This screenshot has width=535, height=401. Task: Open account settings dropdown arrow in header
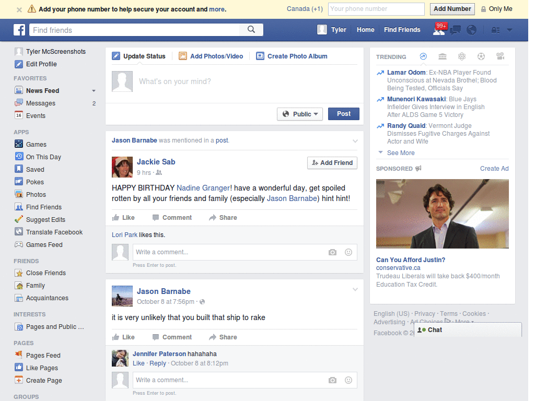[509, 30]
